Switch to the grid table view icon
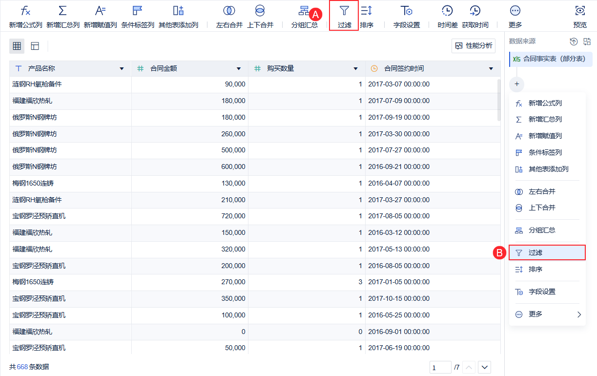 (x=17, y=46)
